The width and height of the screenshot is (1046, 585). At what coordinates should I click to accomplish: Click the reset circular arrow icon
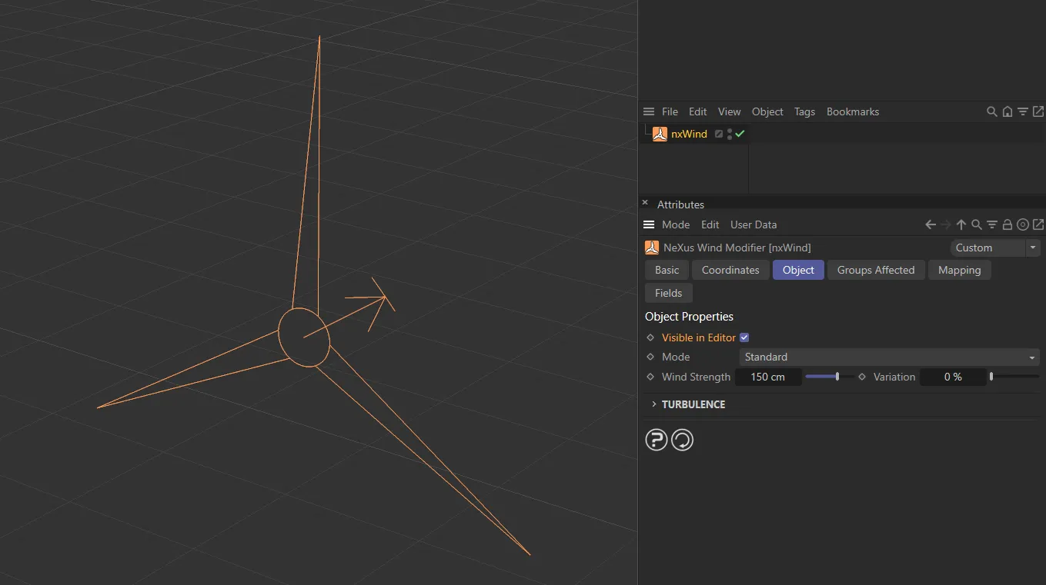coord(682,440)
